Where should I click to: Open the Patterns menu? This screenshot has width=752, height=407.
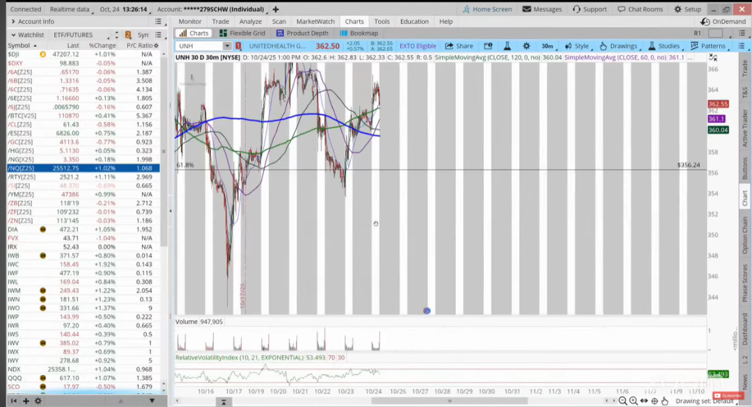708,46
